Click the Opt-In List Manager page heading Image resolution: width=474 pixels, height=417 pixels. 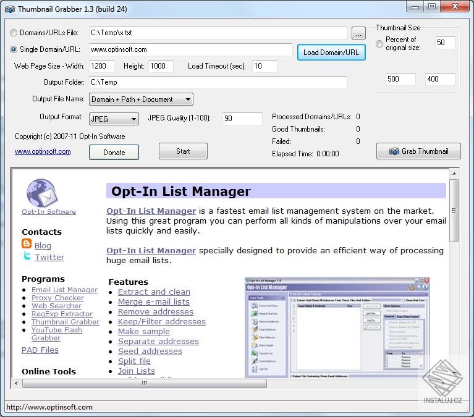coord(181,192)
